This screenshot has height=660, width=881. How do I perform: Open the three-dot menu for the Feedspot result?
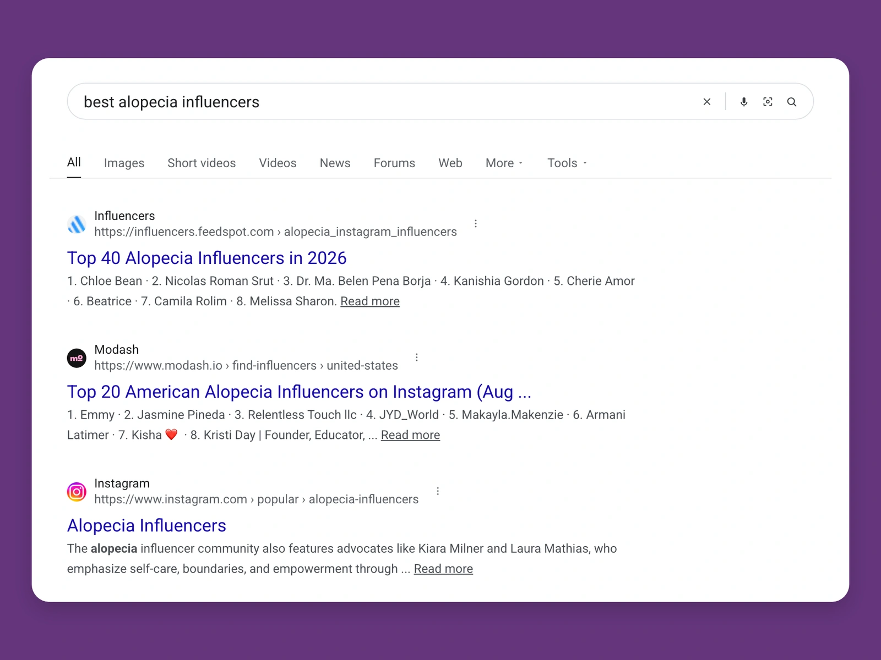pyautogui.click(x=476, y=223)
